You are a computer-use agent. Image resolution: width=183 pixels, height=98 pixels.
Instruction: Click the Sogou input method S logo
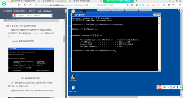point(159,87)
